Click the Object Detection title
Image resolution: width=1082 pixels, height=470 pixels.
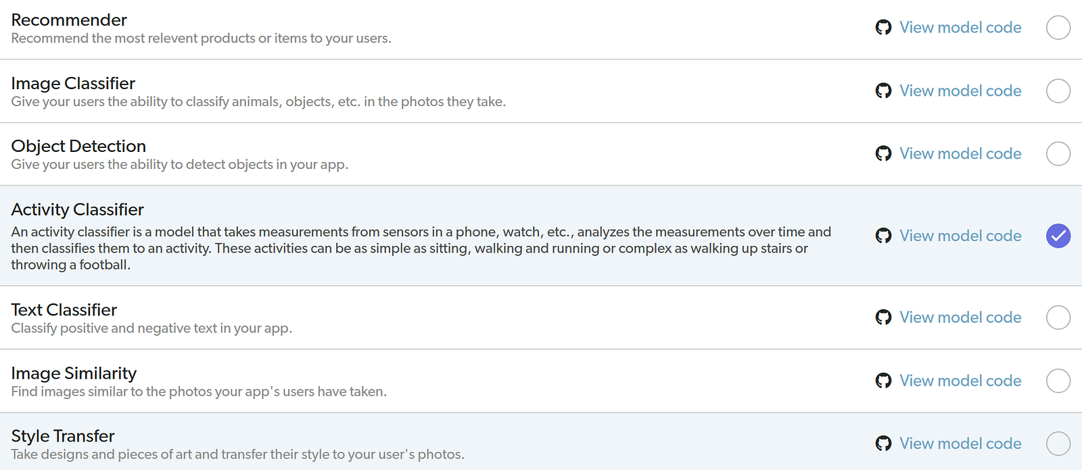click(78, 147)
